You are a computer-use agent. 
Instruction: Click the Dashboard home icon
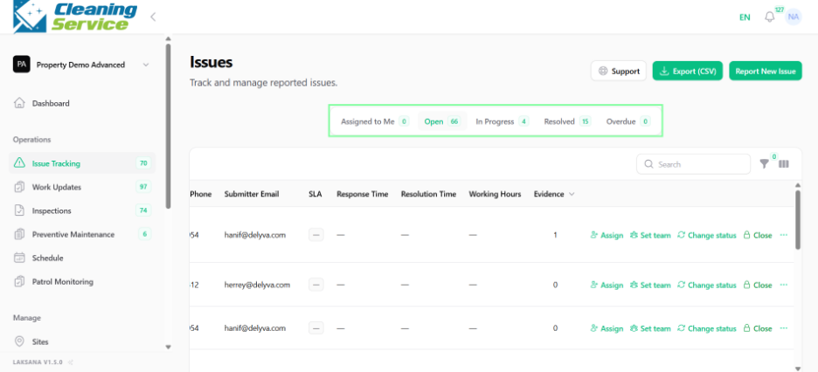[x=19, y=103]
